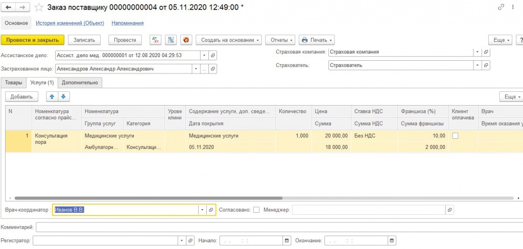Image resolution: width=523 pixels, height=249 pixels.
Task: Select price cell 20 000,00
Action: click(x=331, y=136)
